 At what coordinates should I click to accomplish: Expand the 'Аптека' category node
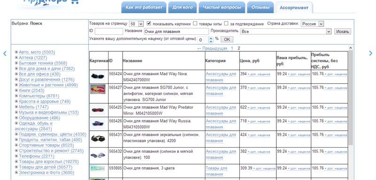point(16,57)
